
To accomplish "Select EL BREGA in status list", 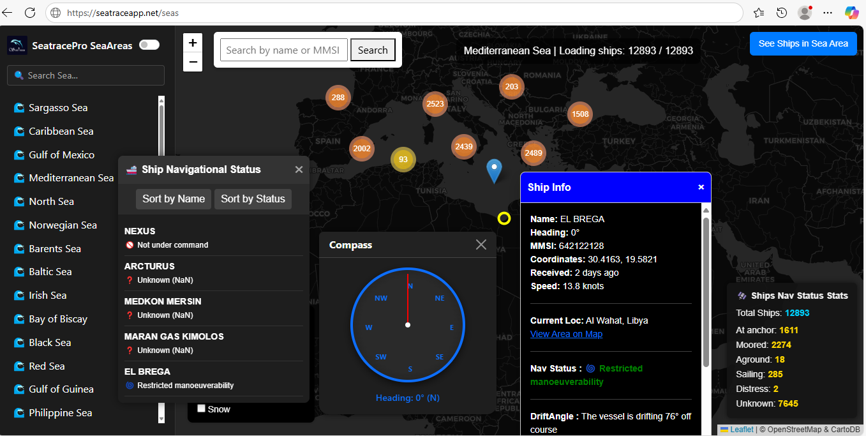I will (x=214, y=378).
